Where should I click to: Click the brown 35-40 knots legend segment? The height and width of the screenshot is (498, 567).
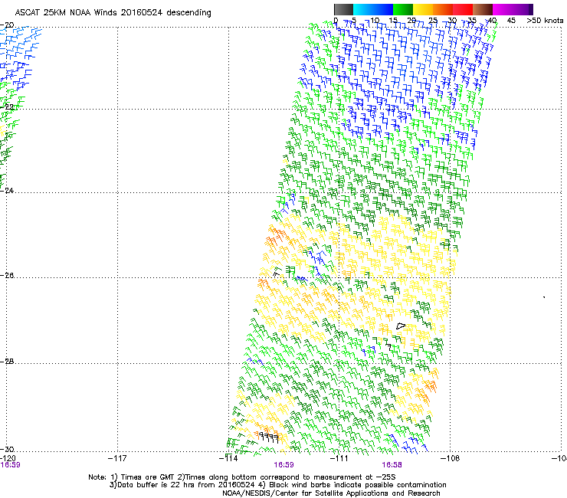point(483,9)
